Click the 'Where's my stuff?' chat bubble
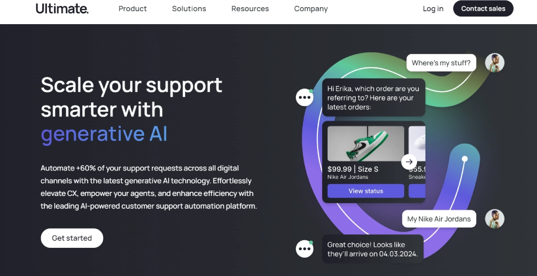The image size is (537, 276). coord(441,63)
